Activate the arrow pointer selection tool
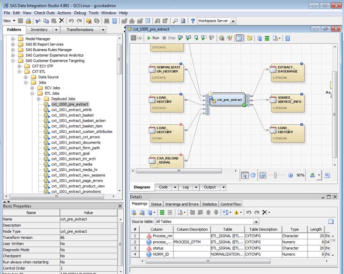344x274 pixels. 245,175
